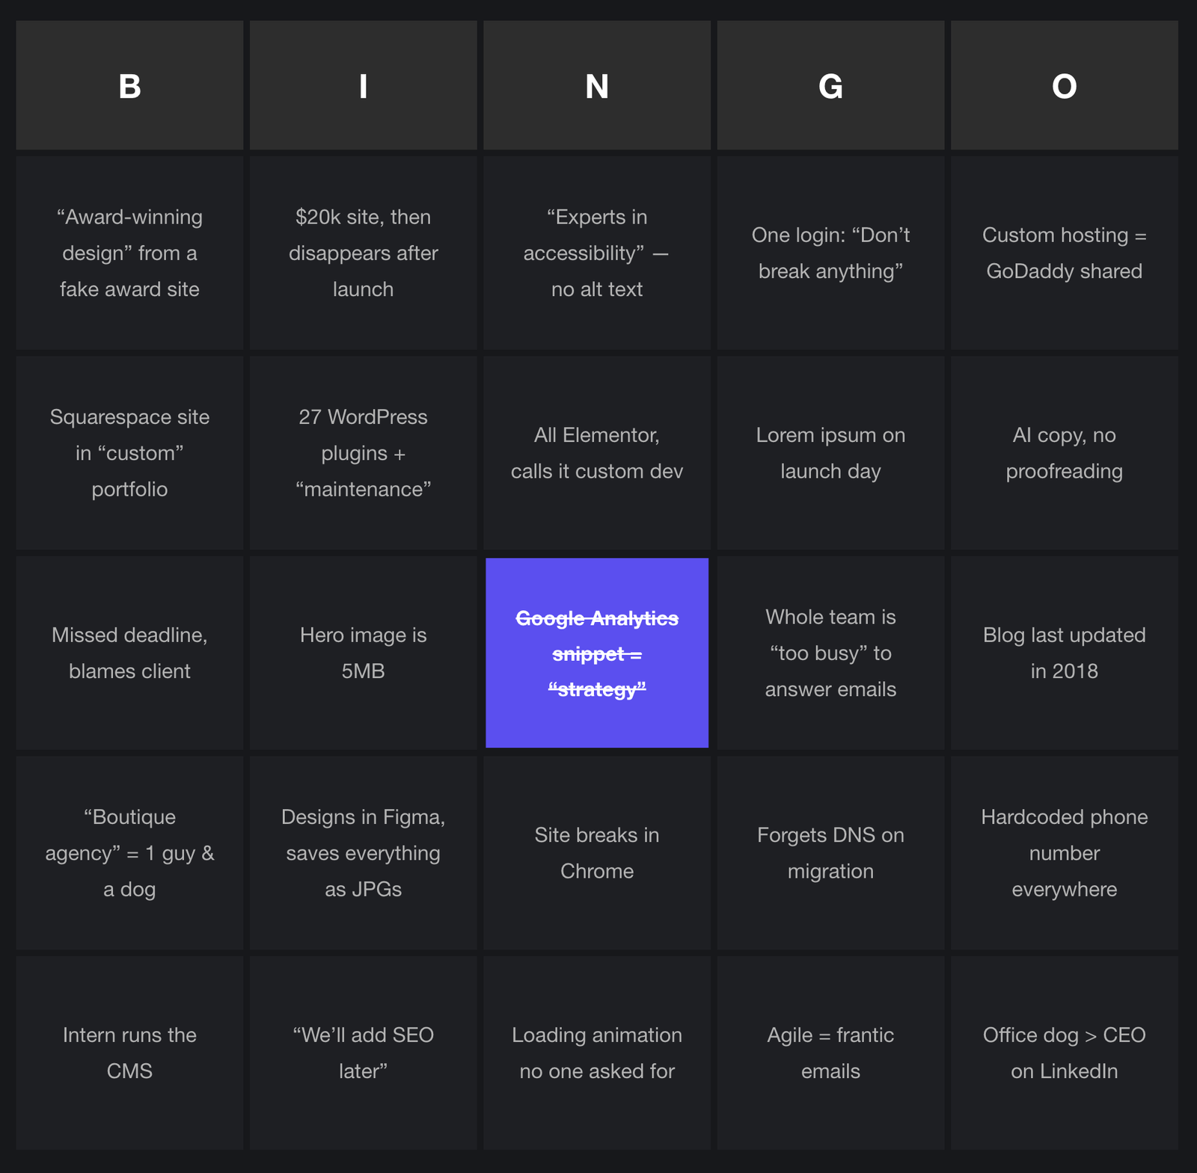Click the "Custom hosting = GoDaddy shared" cell
The height and width of the screenshot is (1173, 1197).
pos(1064,253)
